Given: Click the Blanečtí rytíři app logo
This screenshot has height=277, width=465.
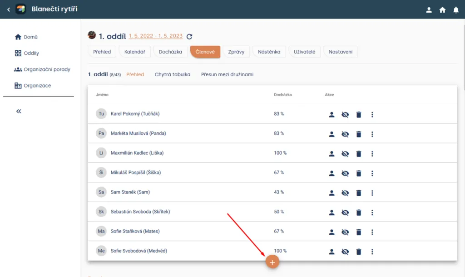Looking at the screenshot, I should [x=20, y=9].
